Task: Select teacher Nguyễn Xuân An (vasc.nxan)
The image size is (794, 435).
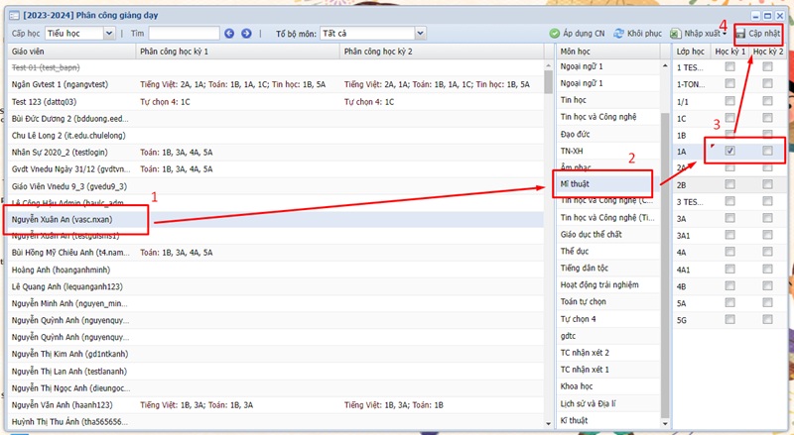Action: pyautogui.click(x=62, y=220)
